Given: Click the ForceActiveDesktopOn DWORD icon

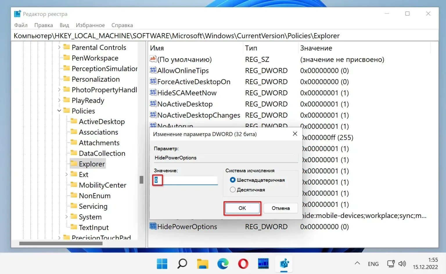Looking at the screenshot, I should [x=153, y=81].
